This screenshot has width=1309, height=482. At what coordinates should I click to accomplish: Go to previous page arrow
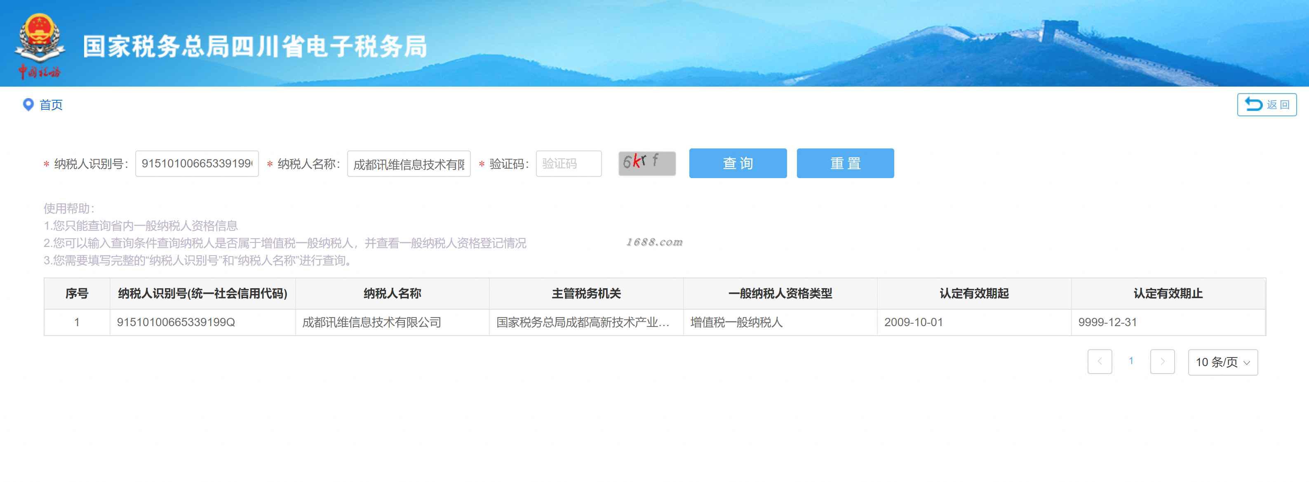pos(1099,362)
